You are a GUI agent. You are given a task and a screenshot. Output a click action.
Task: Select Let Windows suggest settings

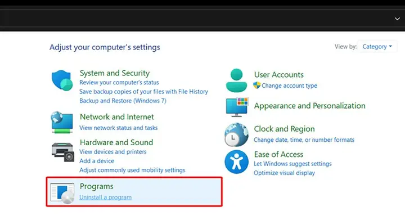[x=292, y=164]
